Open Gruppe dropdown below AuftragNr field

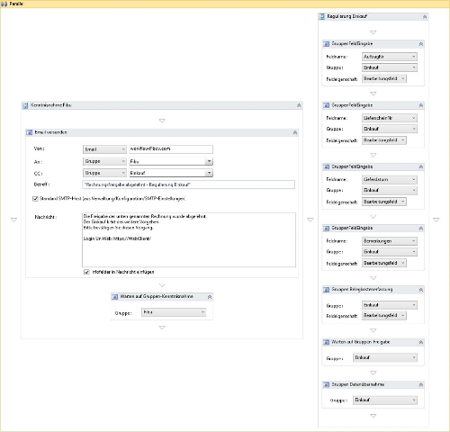point(390,67)
